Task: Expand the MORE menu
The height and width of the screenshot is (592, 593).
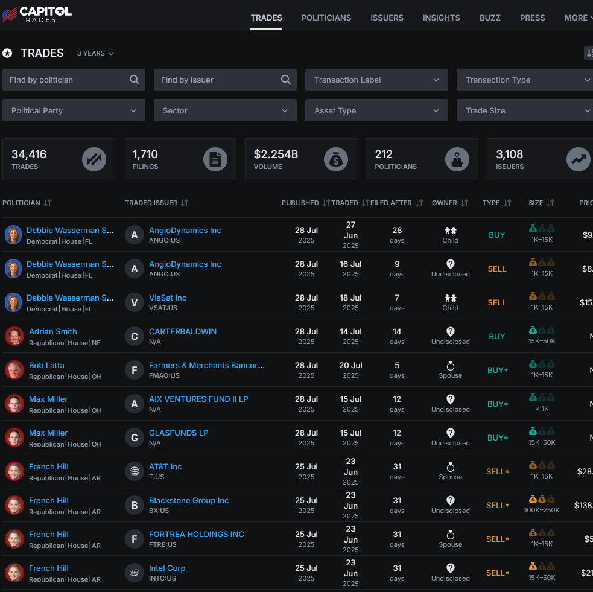Action: 578,18
